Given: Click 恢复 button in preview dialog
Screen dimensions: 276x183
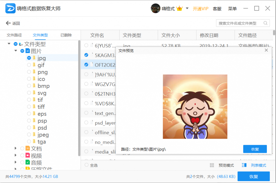Looking at the screenshot, I should pyautogui.click(x=255, y=149).
